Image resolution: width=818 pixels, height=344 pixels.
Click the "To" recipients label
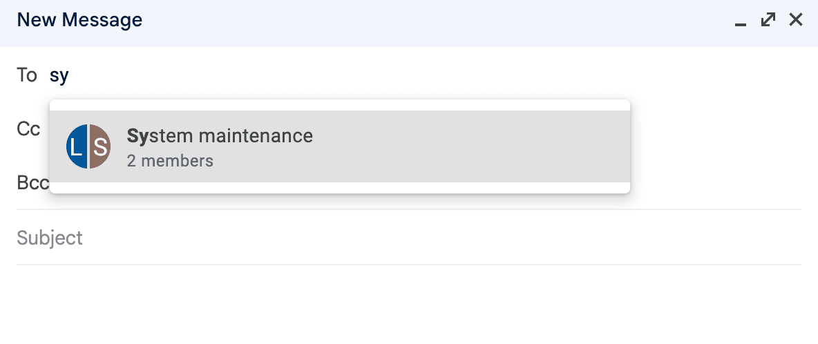pos(27,75)
